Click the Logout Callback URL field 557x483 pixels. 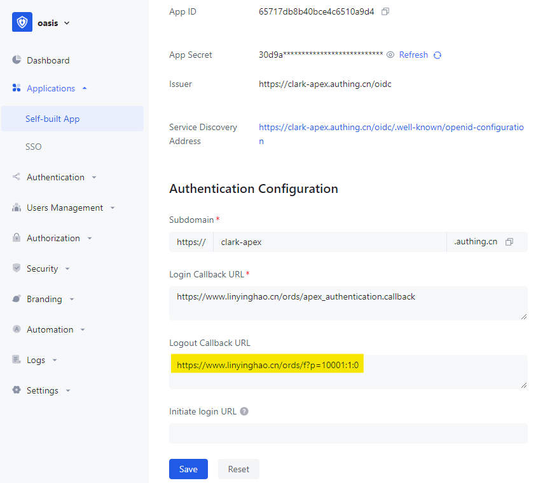(x=348, y=372)
